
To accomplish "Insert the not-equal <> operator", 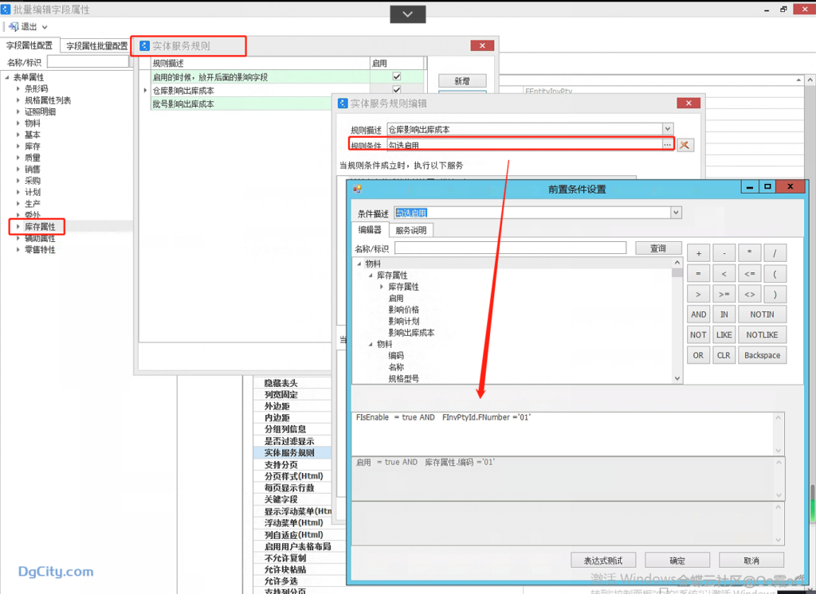I will (749, 294).
